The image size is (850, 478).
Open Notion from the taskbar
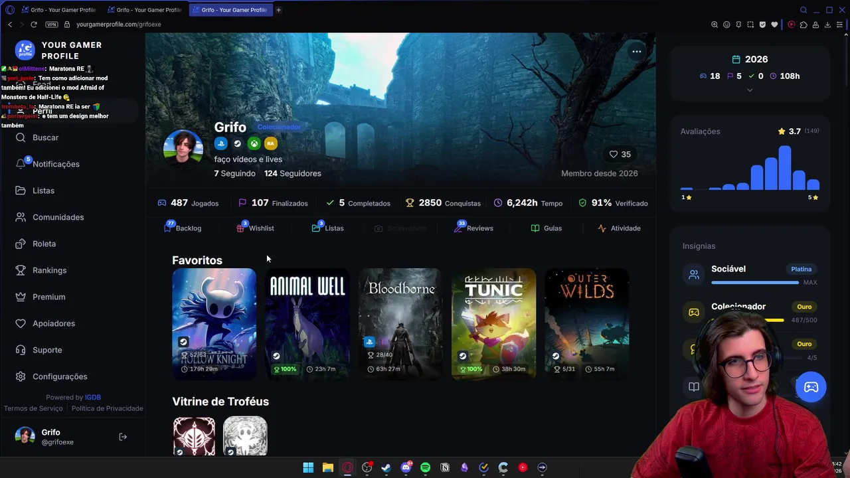(445, 467)
